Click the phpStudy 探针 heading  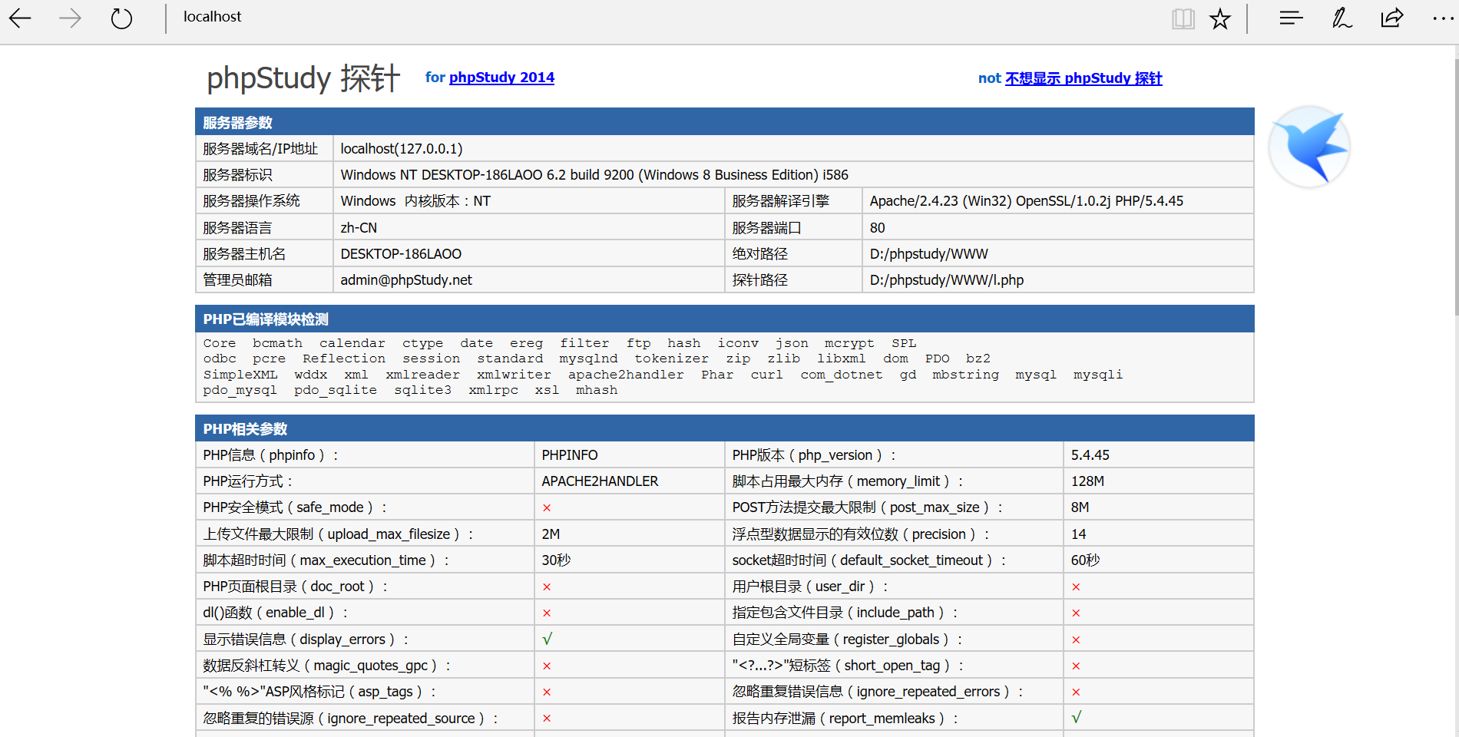point(303,78)
